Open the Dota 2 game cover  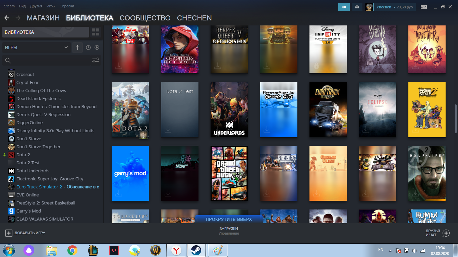(x=130, y=110)
